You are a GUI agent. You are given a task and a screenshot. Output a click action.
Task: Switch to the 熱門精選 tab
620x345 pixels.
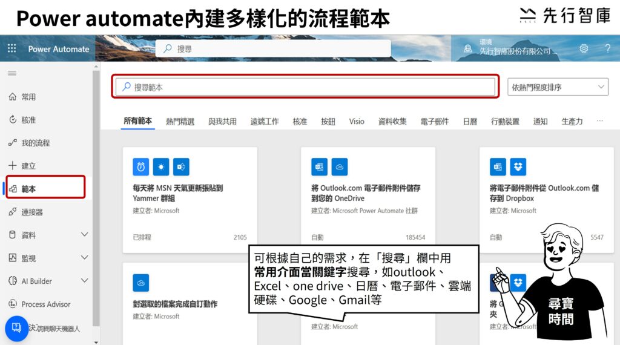click(180, 121)
